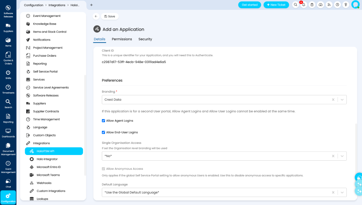
Task: Open a new tab with plus icon
Action: click(92, 5)
